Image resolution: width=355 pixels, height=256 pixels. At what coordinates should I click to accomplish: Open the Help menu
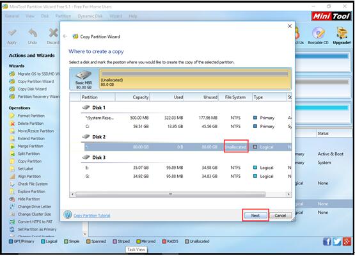tap(132, 16)
